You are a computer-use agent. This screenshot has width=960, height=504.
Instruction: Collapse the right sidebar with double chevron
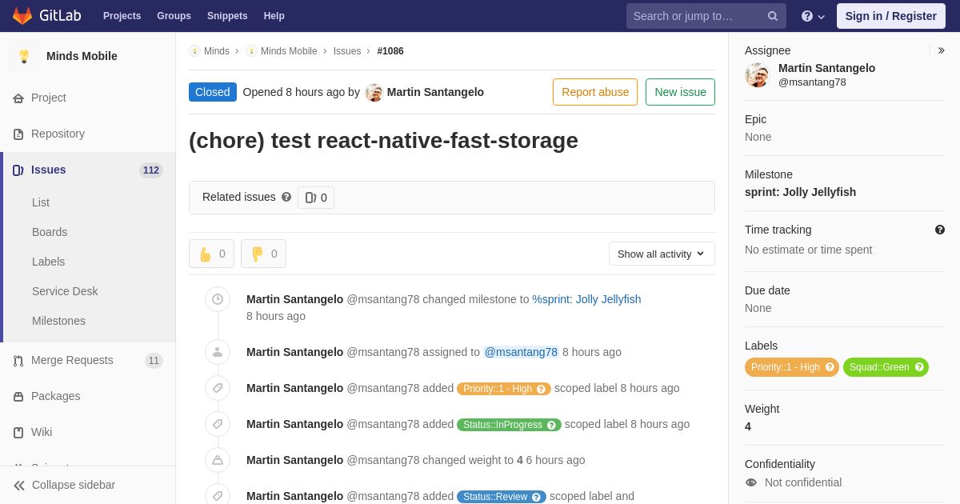[x=941, y=50]
